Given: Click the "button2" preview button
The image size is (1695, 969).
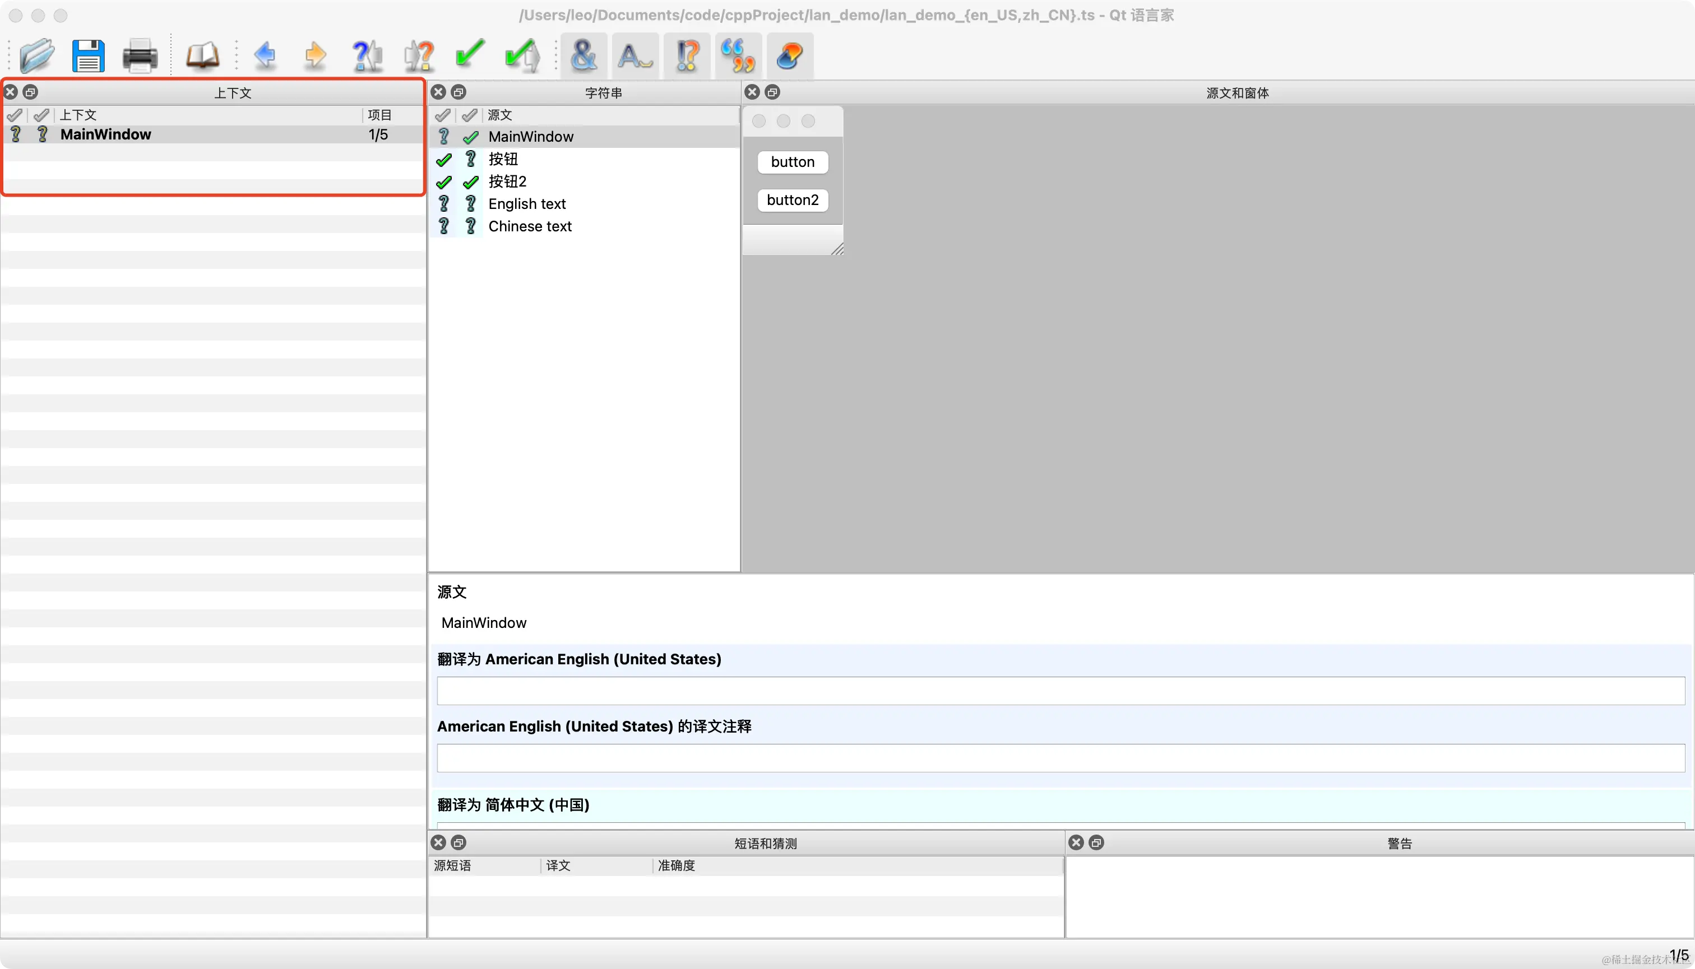Looking at the screenshot, I should coord(792,199).
